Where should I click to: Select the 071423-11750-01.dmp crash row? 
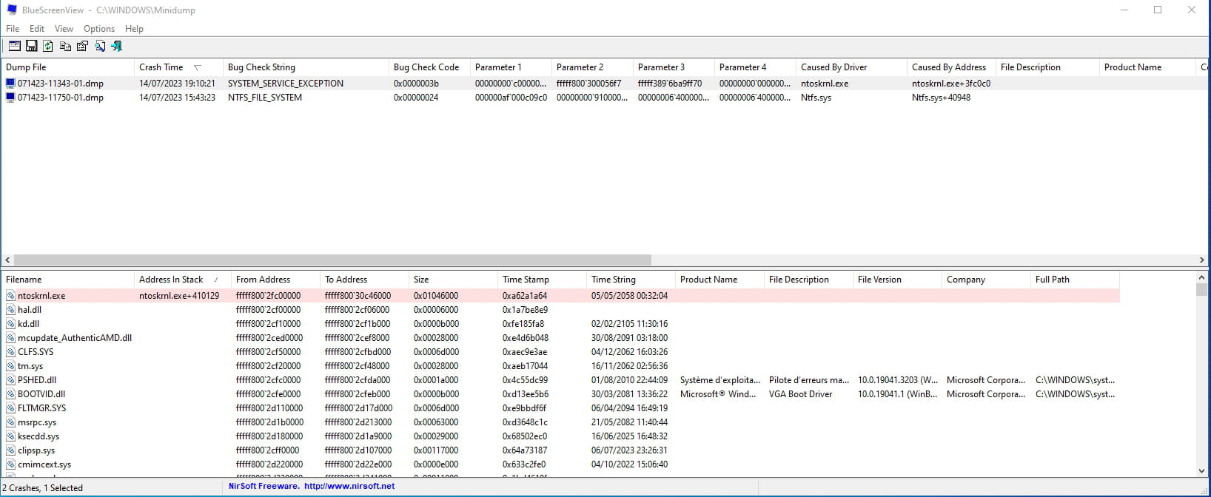pyautogui.click(x=604, y=98)
